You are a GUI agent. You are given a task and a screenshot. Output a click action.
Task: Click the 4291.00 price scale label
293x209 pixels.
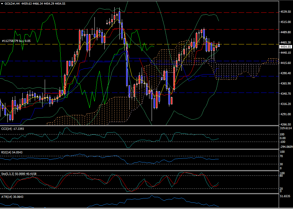pos(286,114)
